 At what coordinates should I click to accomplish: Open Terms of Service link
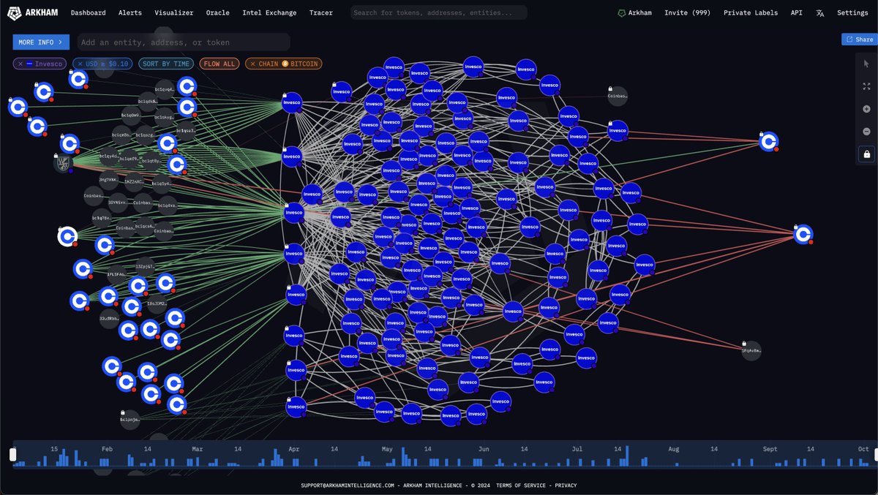coord(522,485)
